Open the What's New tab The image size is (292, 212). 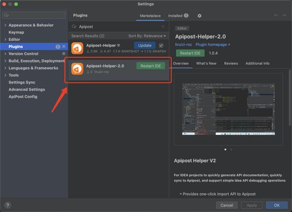[x=206, y=64]
